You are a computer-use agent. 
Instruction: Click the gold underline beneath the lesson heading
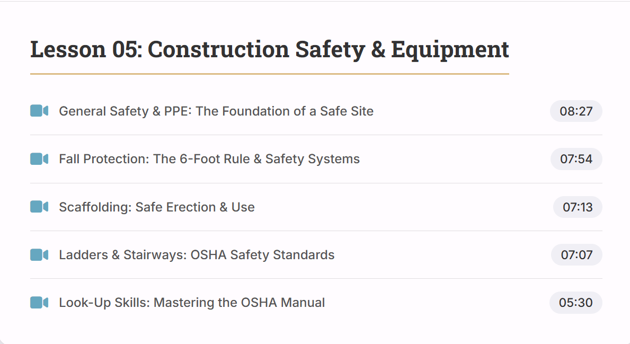[269, 74]
